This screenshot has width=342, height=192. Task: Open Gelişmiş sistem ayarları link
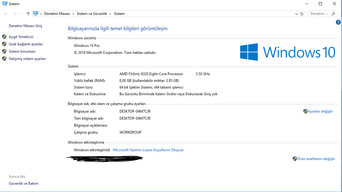coord(27,59)
